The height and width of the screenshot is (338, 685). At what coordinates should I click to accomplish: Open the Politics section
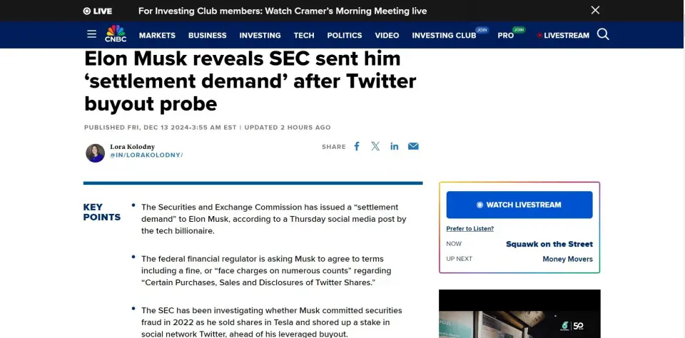pyautogui.click(x=345, y=35)
